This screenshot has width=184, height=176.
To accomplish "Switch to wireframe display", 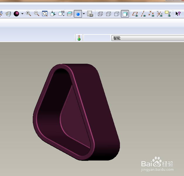I will click(x=100, y=14).
